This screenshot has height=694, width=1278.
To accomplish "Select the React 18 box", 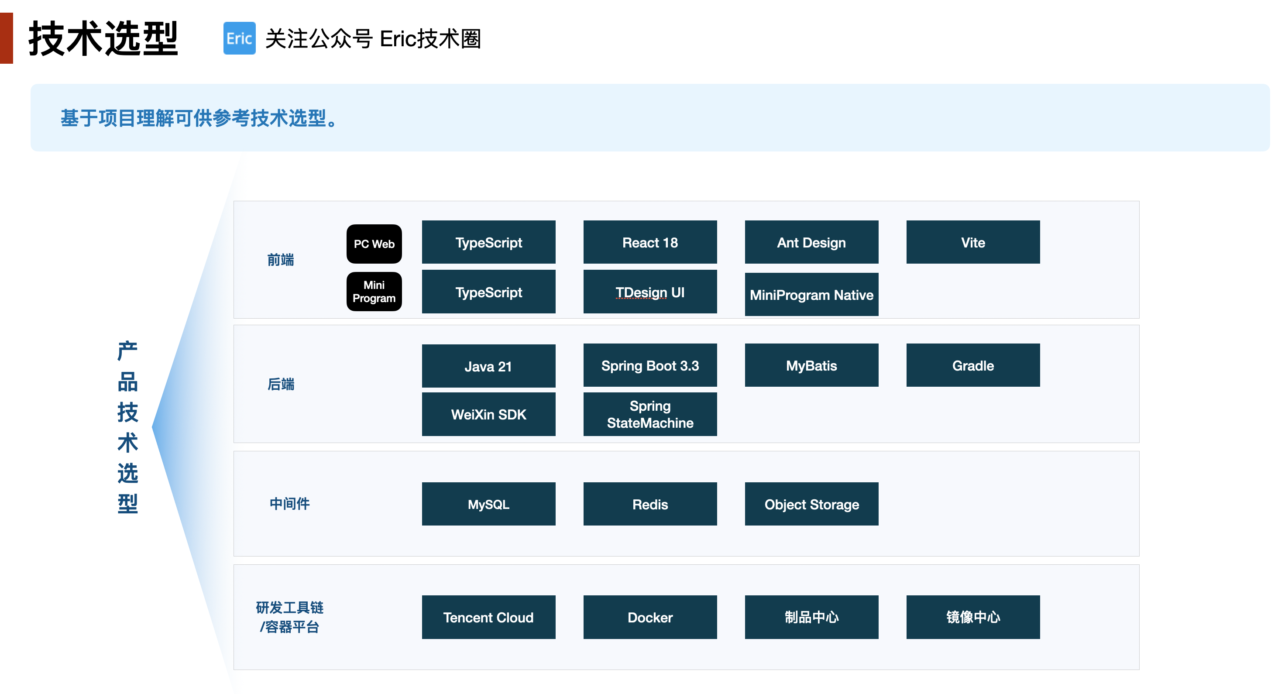I will (650, 242).
